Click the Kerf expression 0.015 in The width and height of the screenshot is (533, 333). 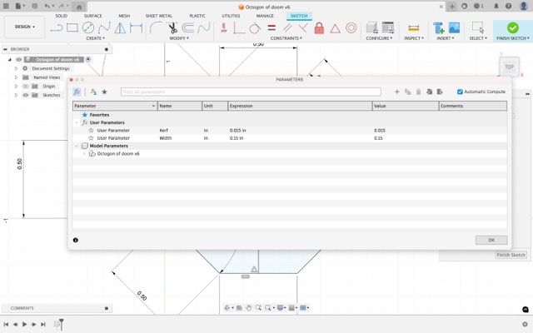click(x=237, y=130)
